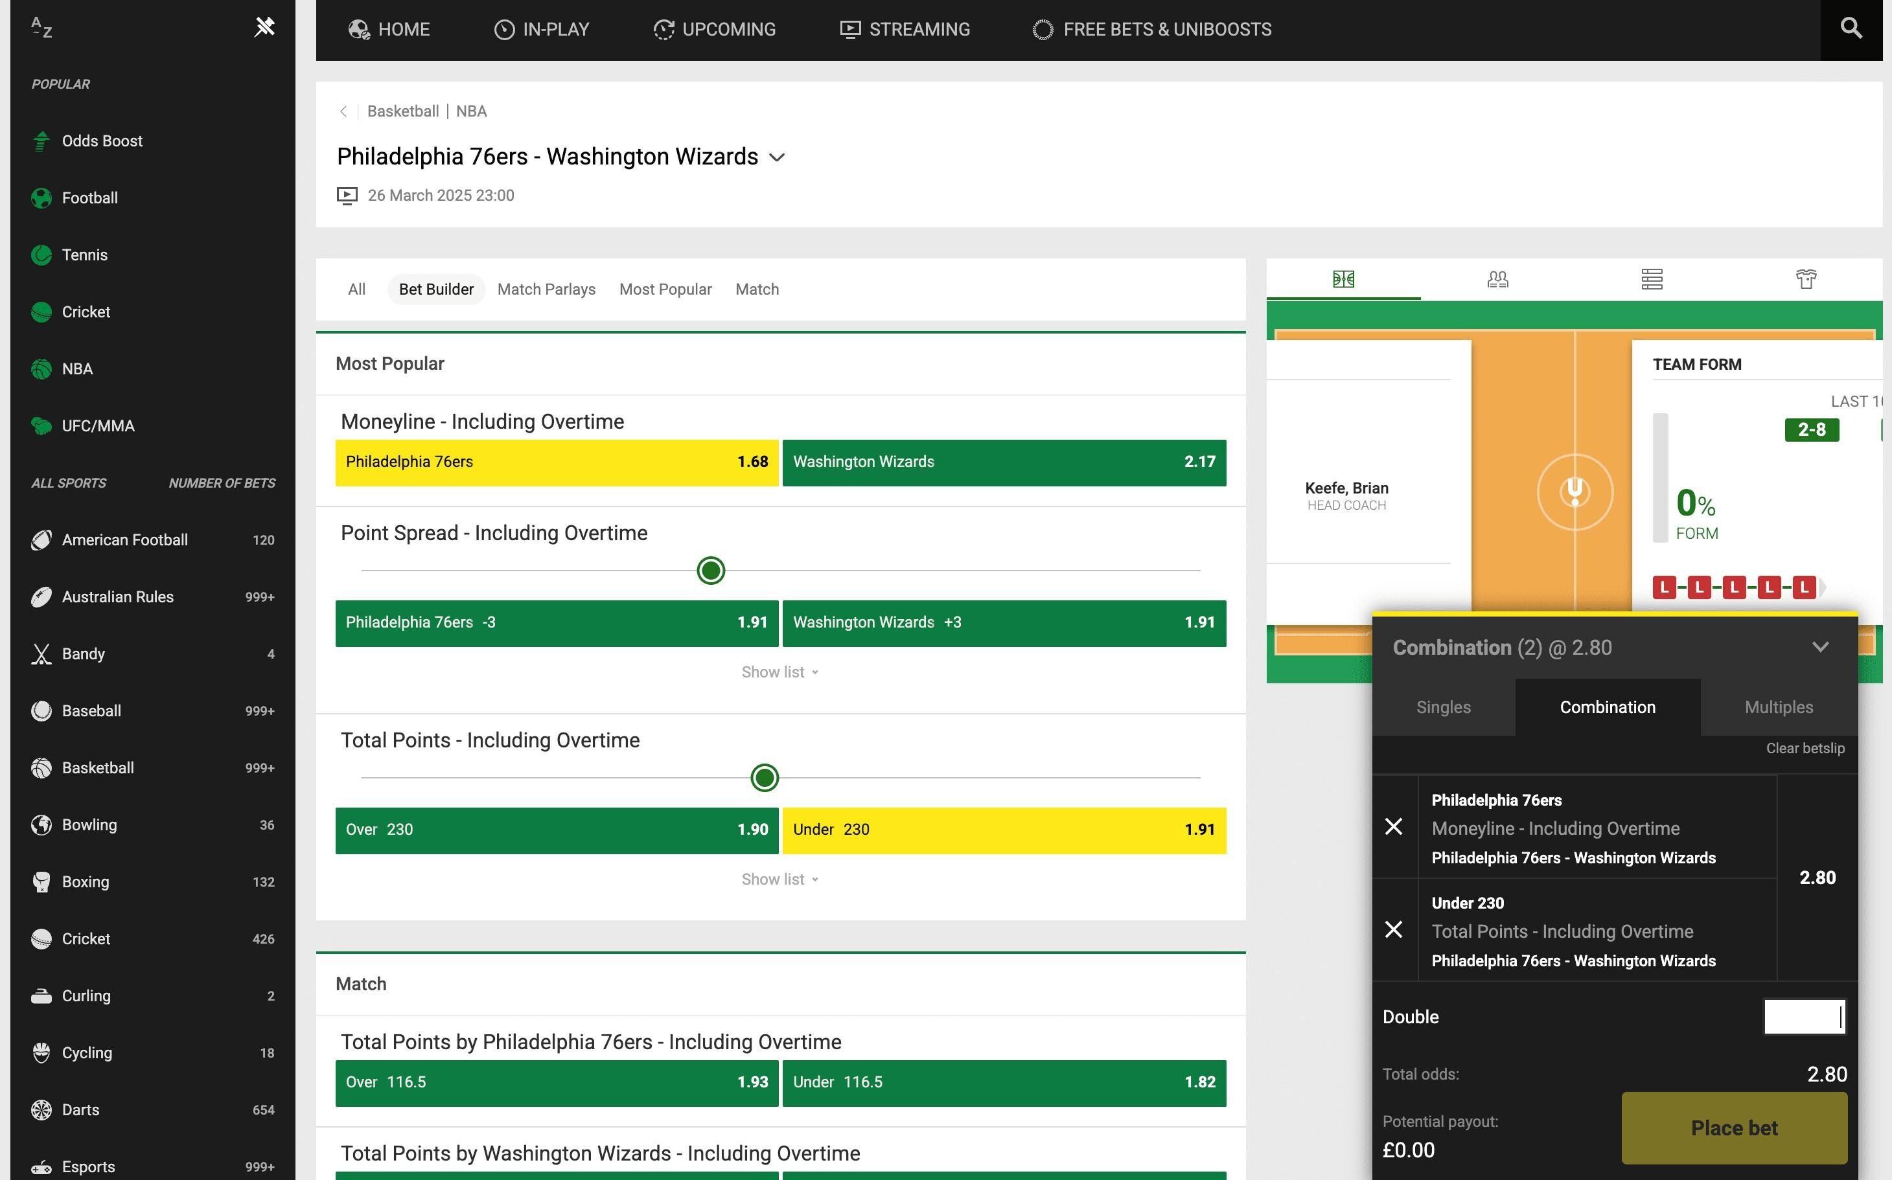Remove Philadelphia 76ers Moneyline from betslip
Screen dimensions: 1892x1180
1394,827
